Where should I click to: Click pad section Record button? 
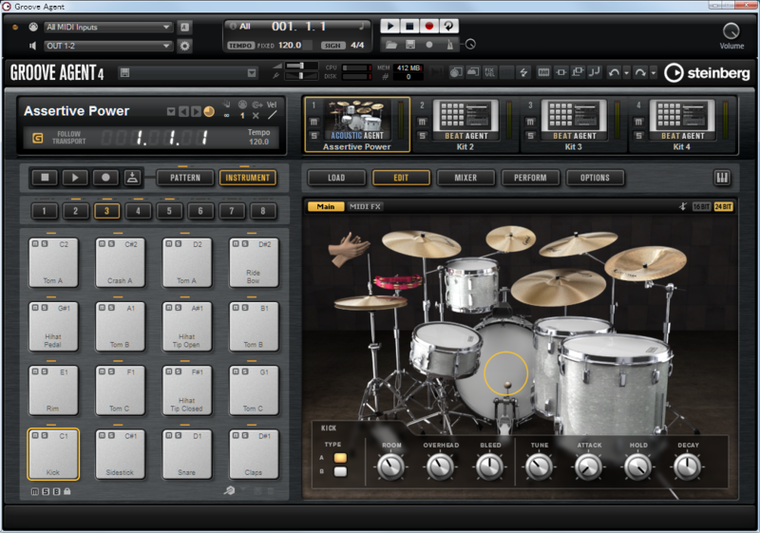(105, 178)
